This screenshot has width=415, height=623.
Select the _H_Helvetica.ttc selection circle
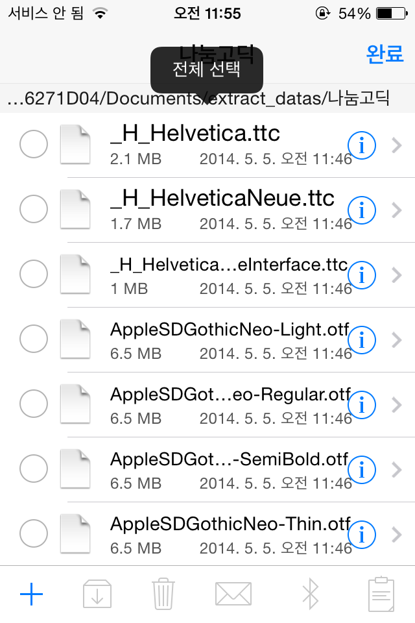[x=34, y=144]
